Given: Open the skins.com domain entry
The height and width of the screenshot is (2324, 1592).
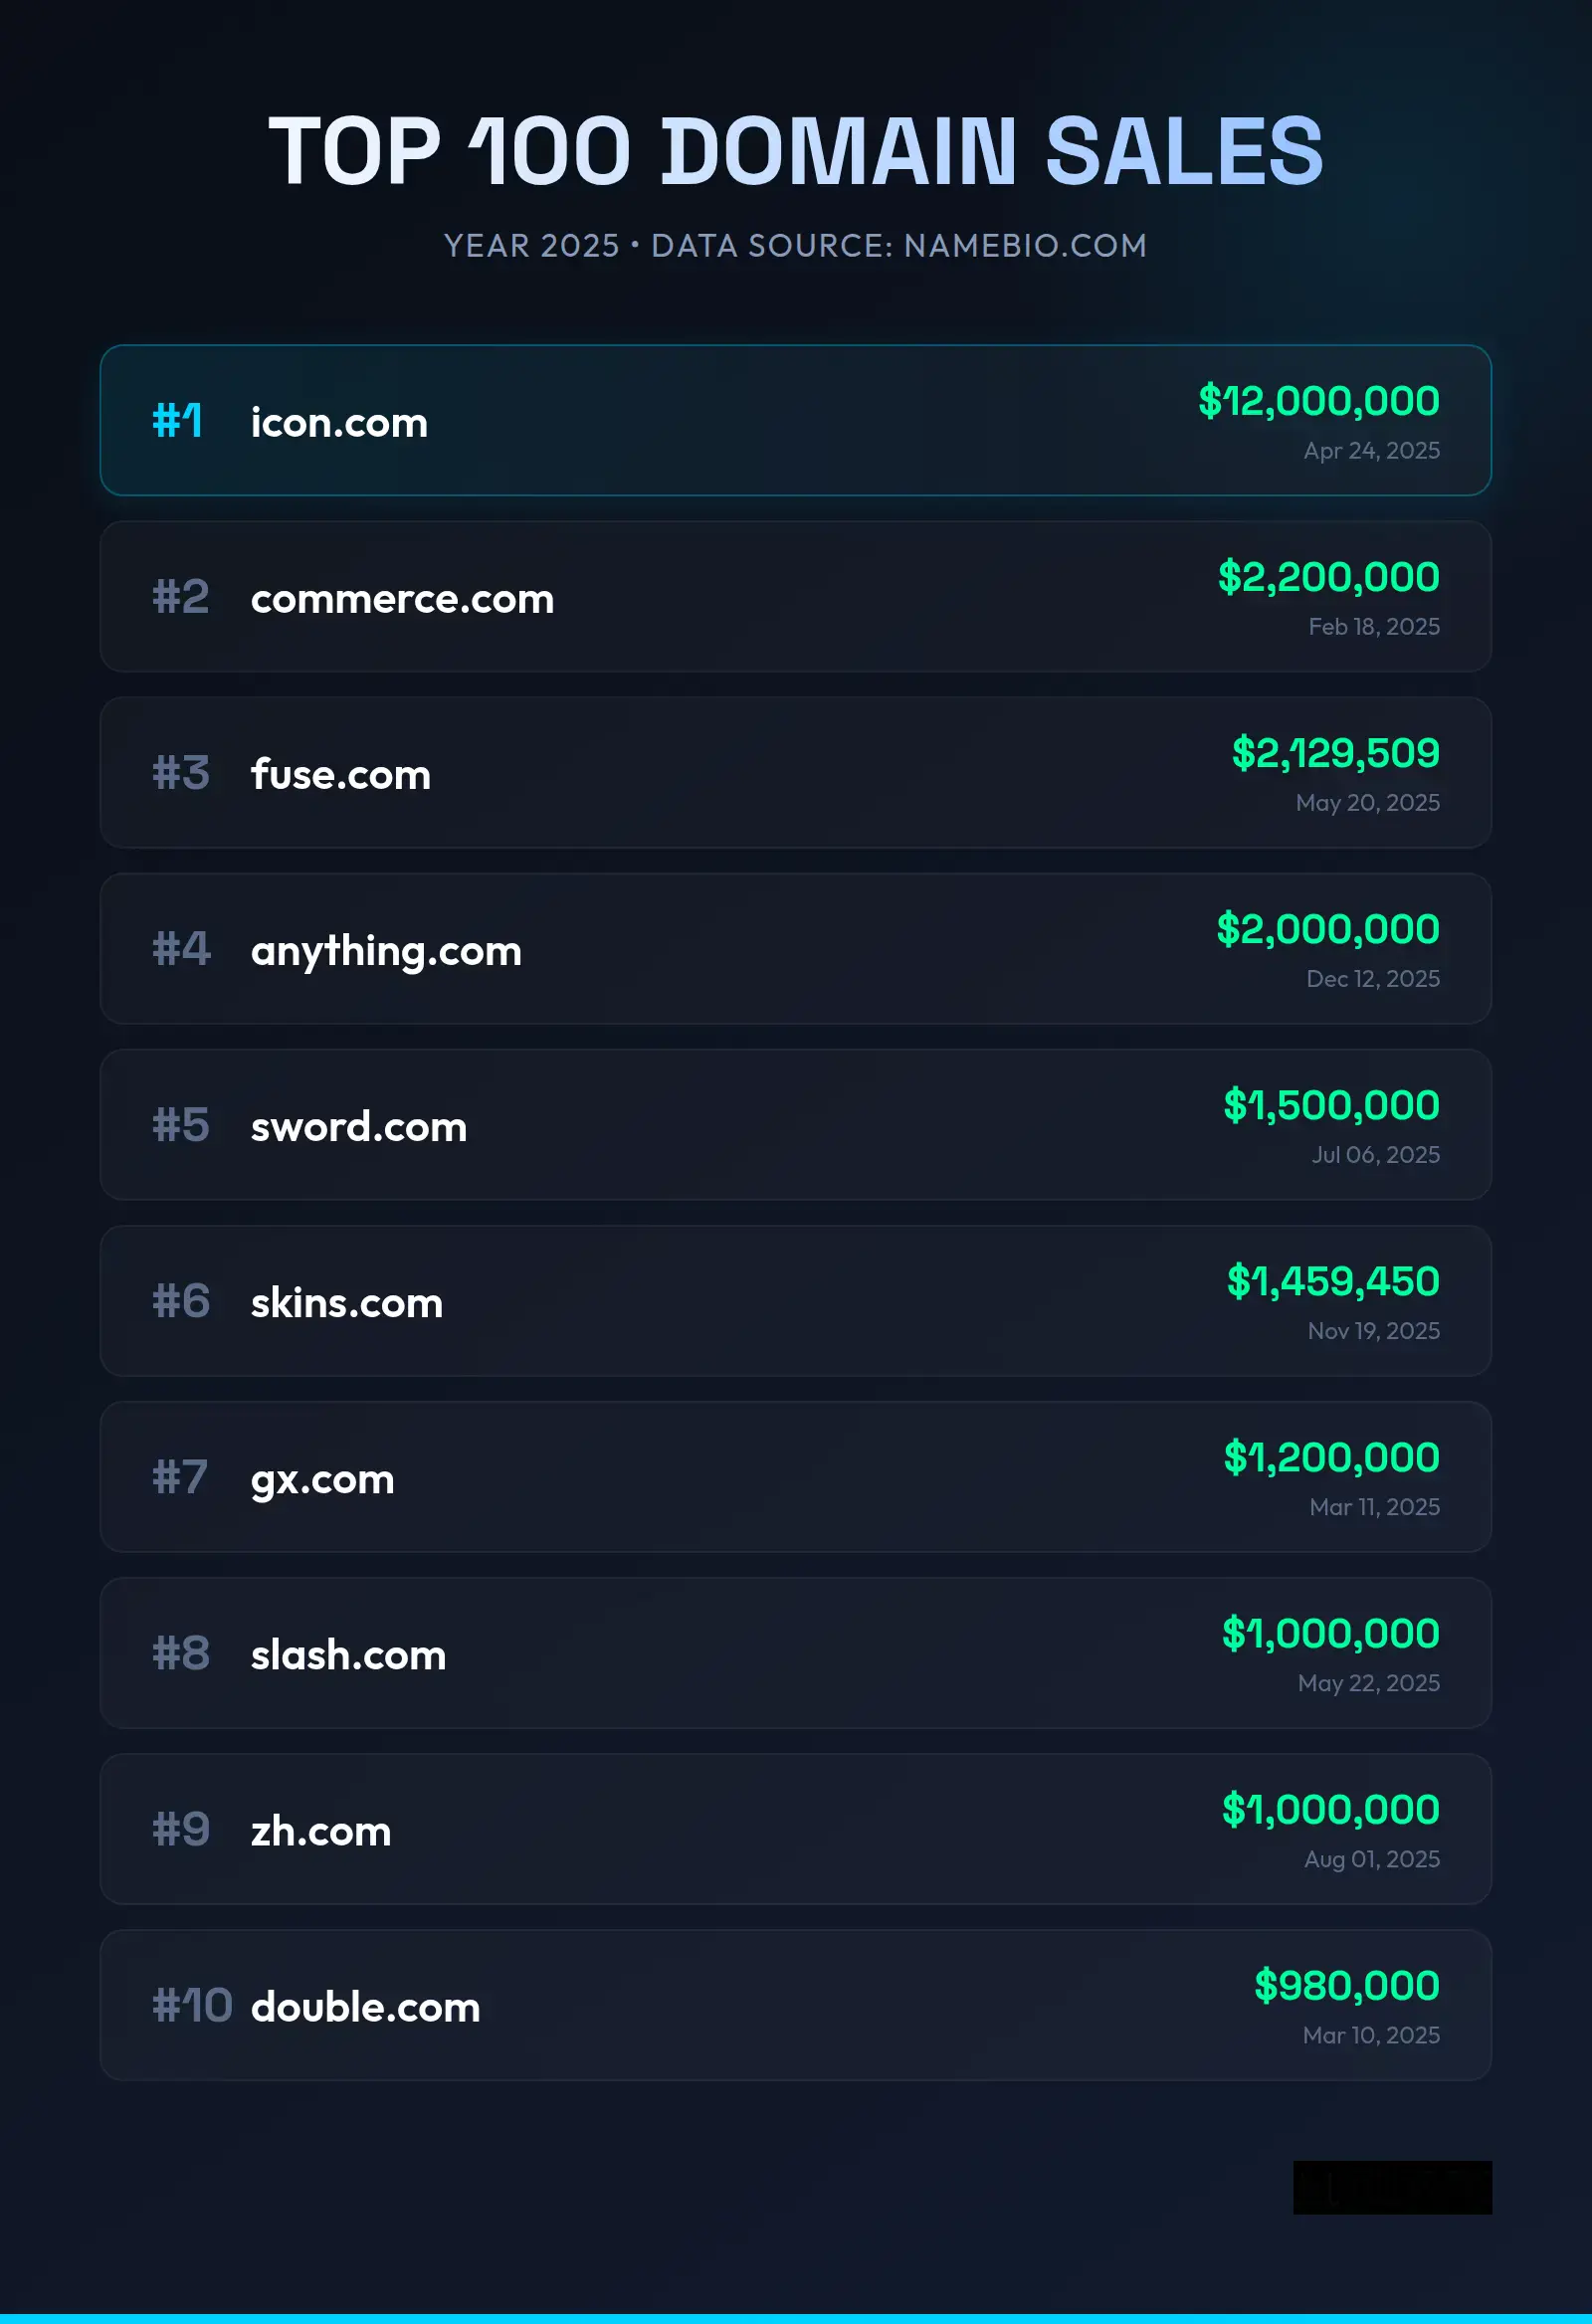Looking at the screenshot, I should [346, 1302].
